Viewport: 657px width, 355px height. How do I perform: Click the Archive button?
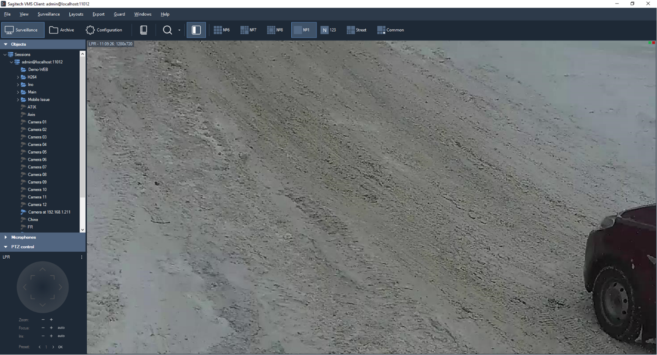[62, 30]
